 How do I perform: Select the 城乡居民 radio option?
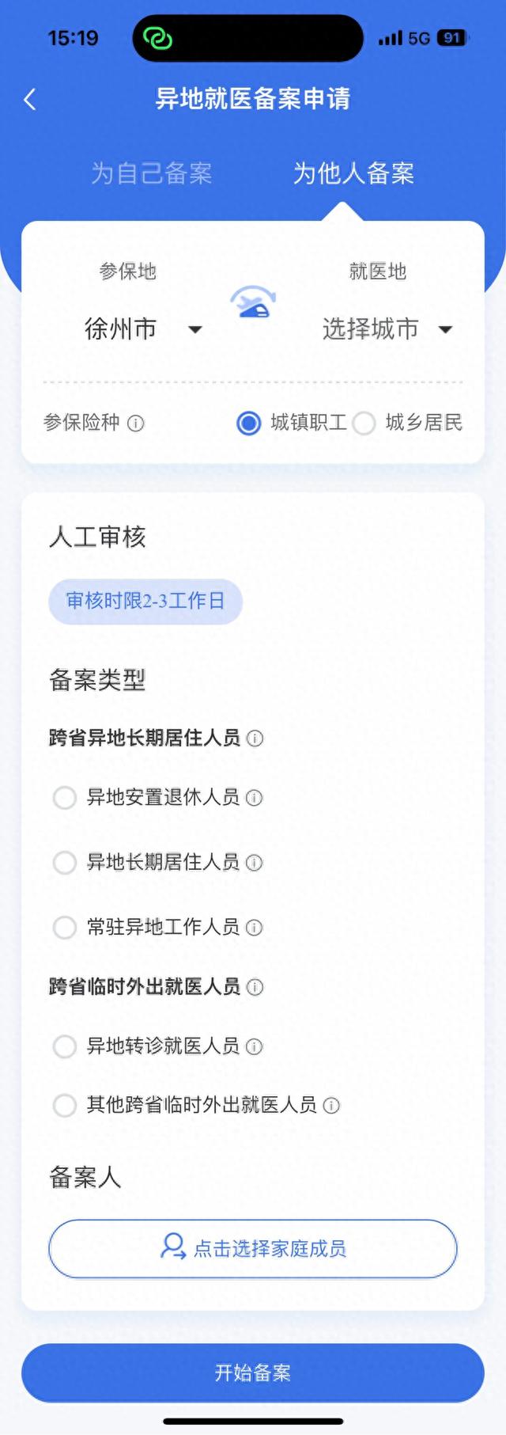pyautogui.click(x=364, y=423)
